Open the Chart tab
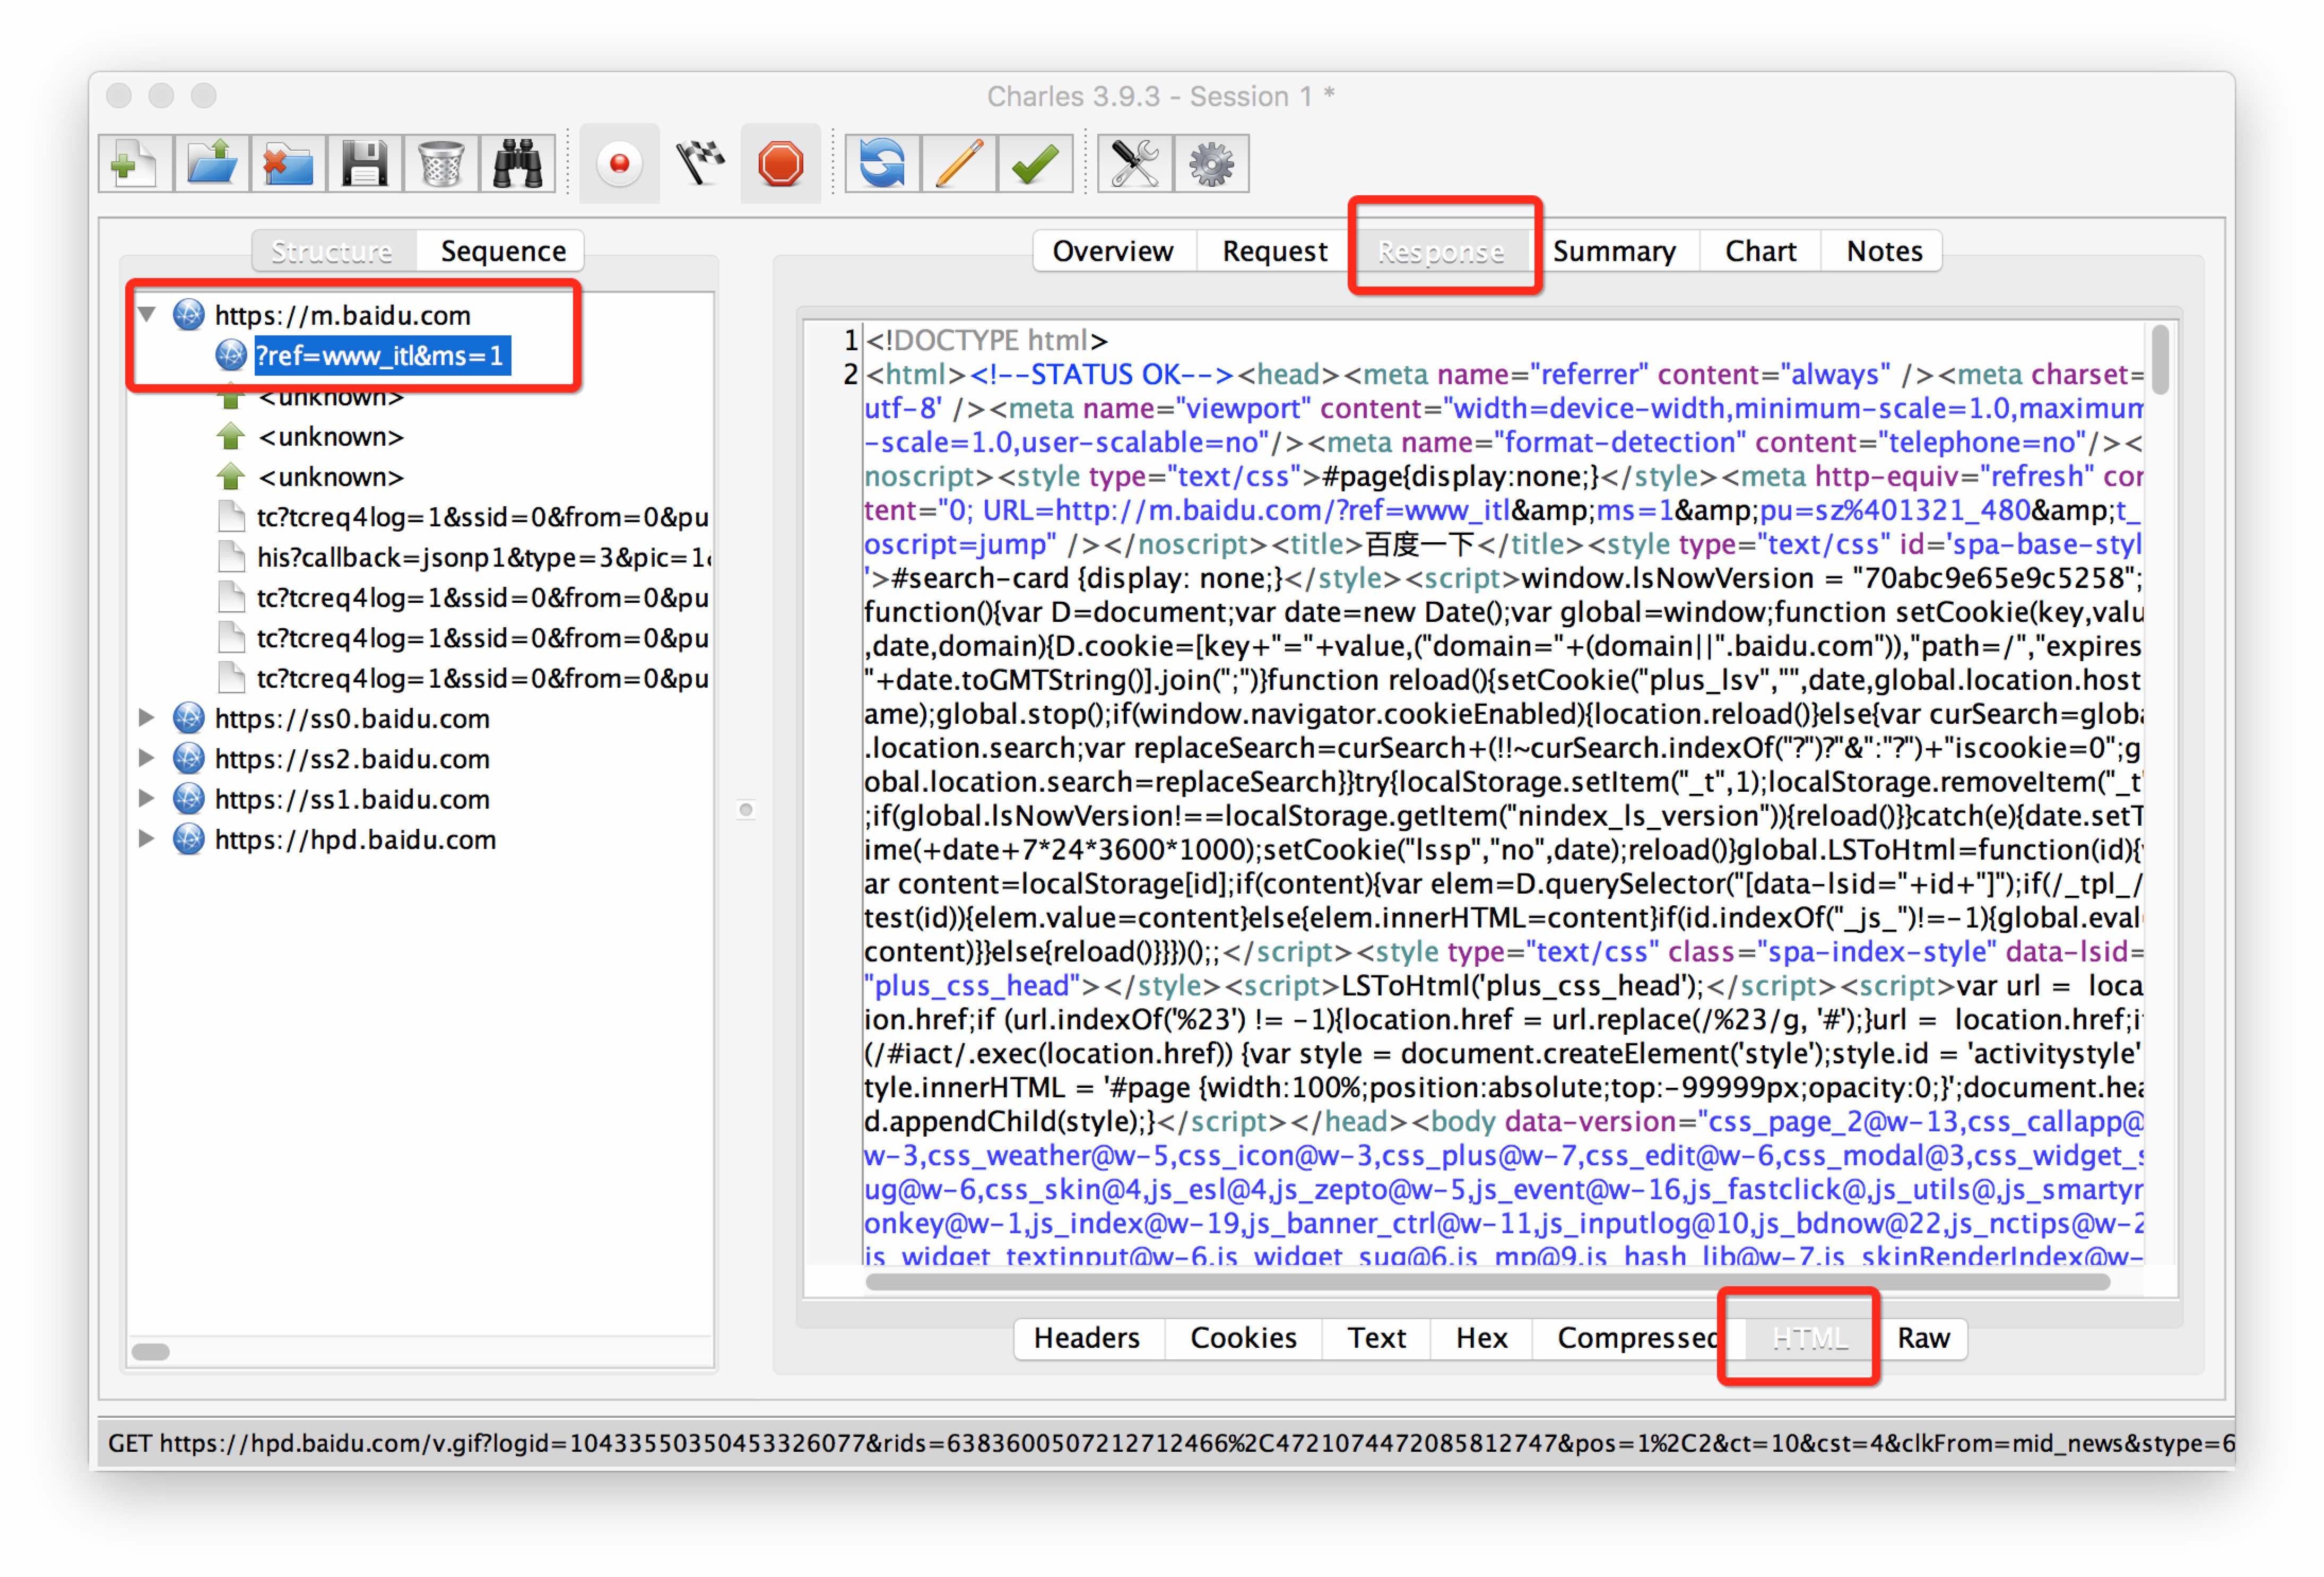Viewport: 2324px width, 1577px height. (1760, 251)
